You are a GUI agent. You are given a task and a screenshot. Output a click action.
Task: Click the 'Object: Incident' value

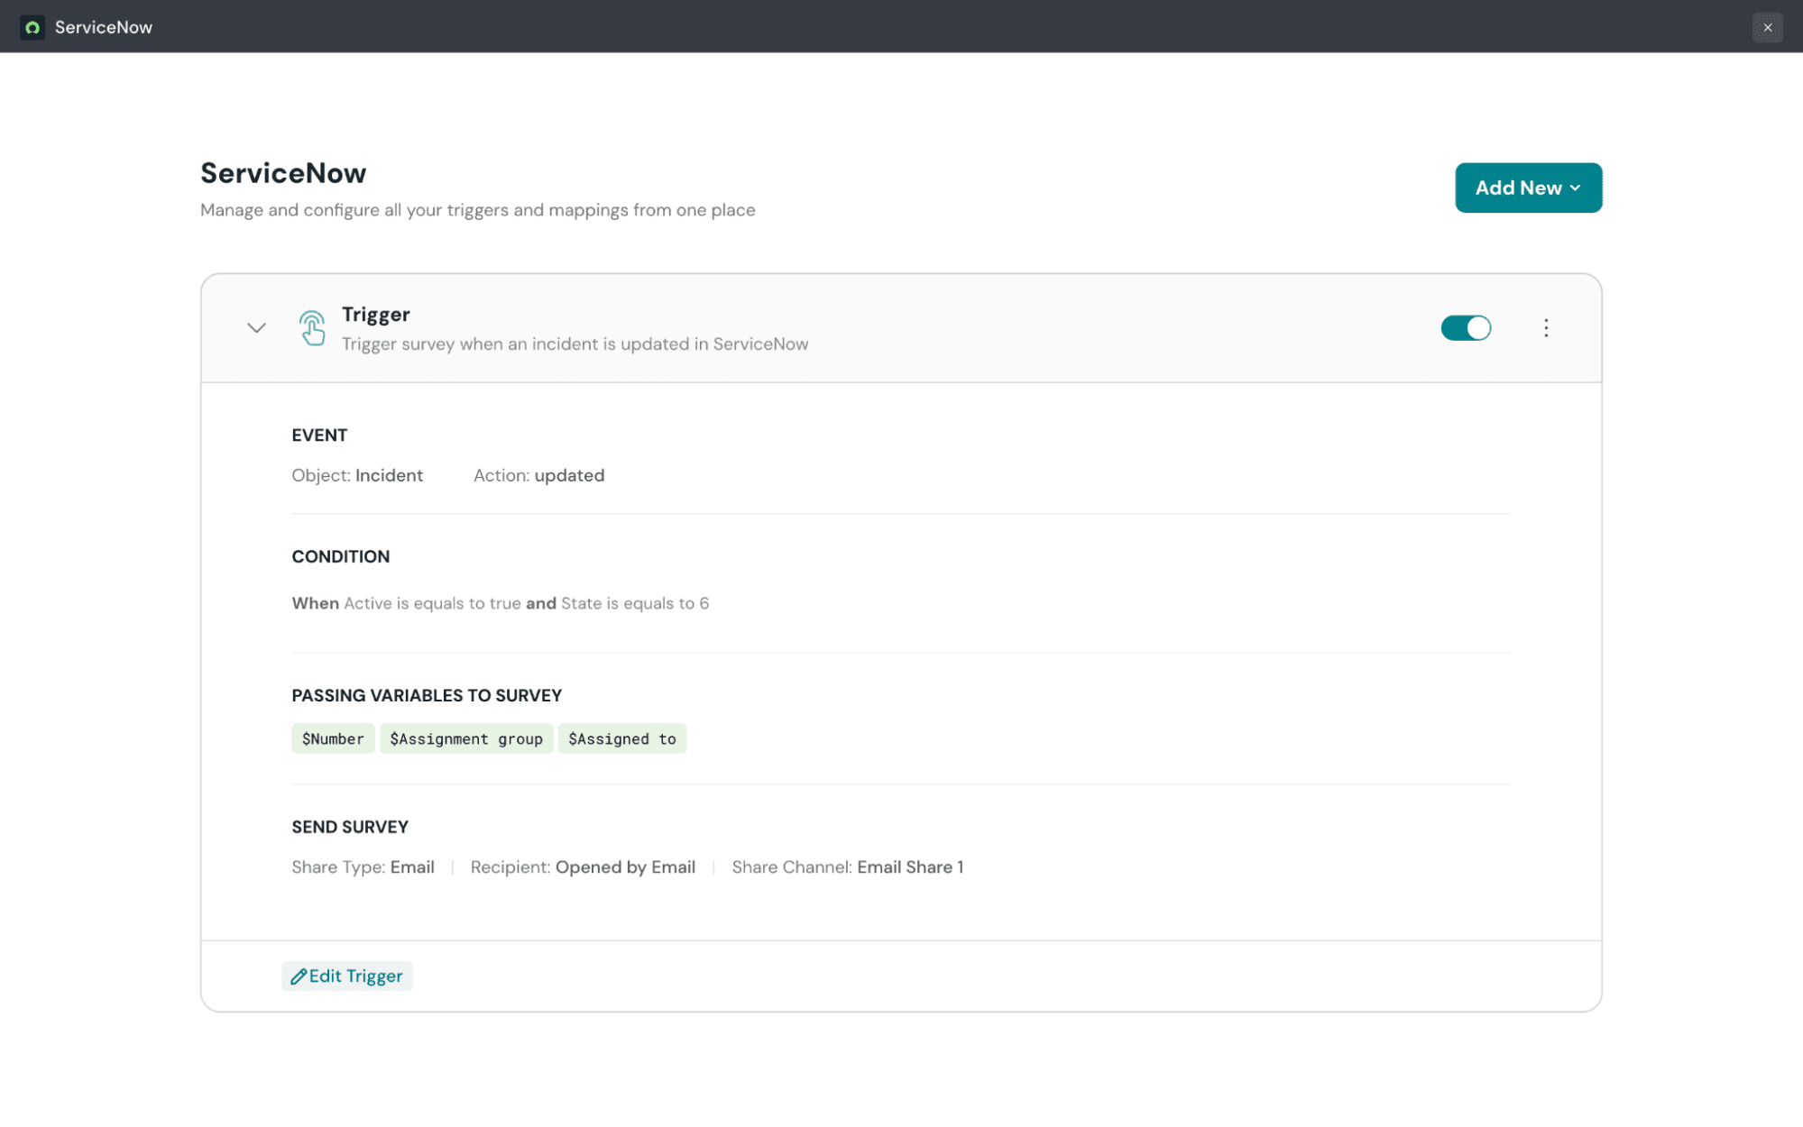pos(357,475)
